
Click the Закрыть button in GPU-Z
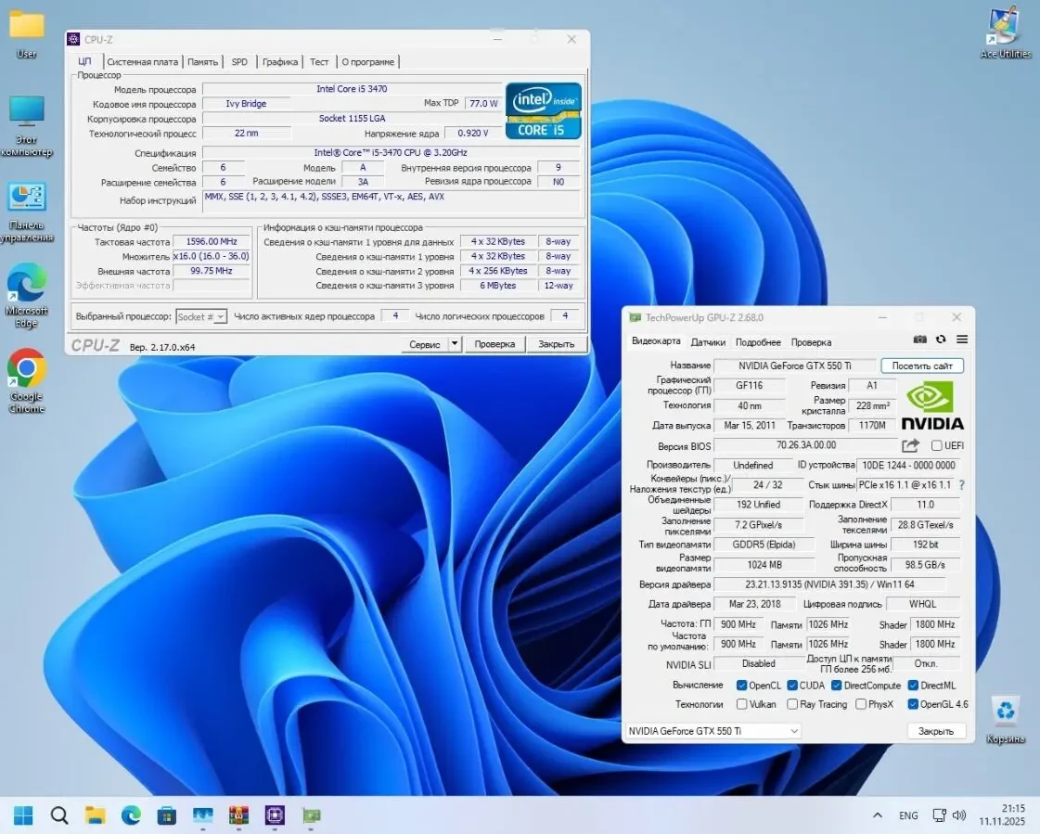[936, 731]
